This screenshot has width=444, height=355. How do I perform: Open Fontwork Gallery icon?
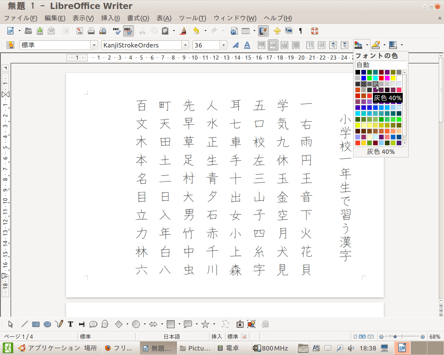tap(240, 324)
